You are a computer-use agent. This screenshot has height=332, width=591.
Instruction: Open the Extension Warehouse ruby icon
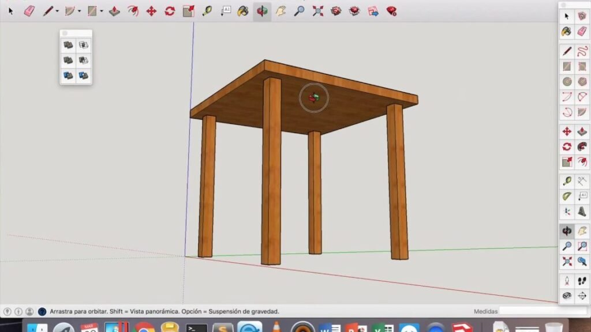(x=392, y=11)
